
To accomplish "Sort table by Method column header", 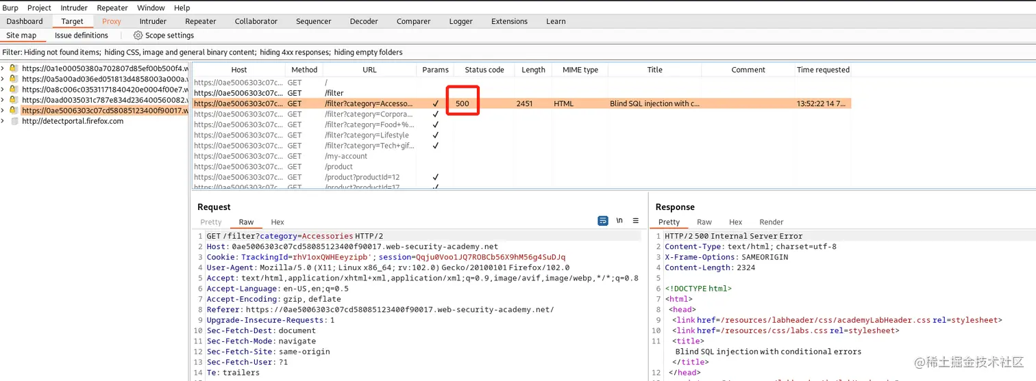I will (x=304, y=70).
